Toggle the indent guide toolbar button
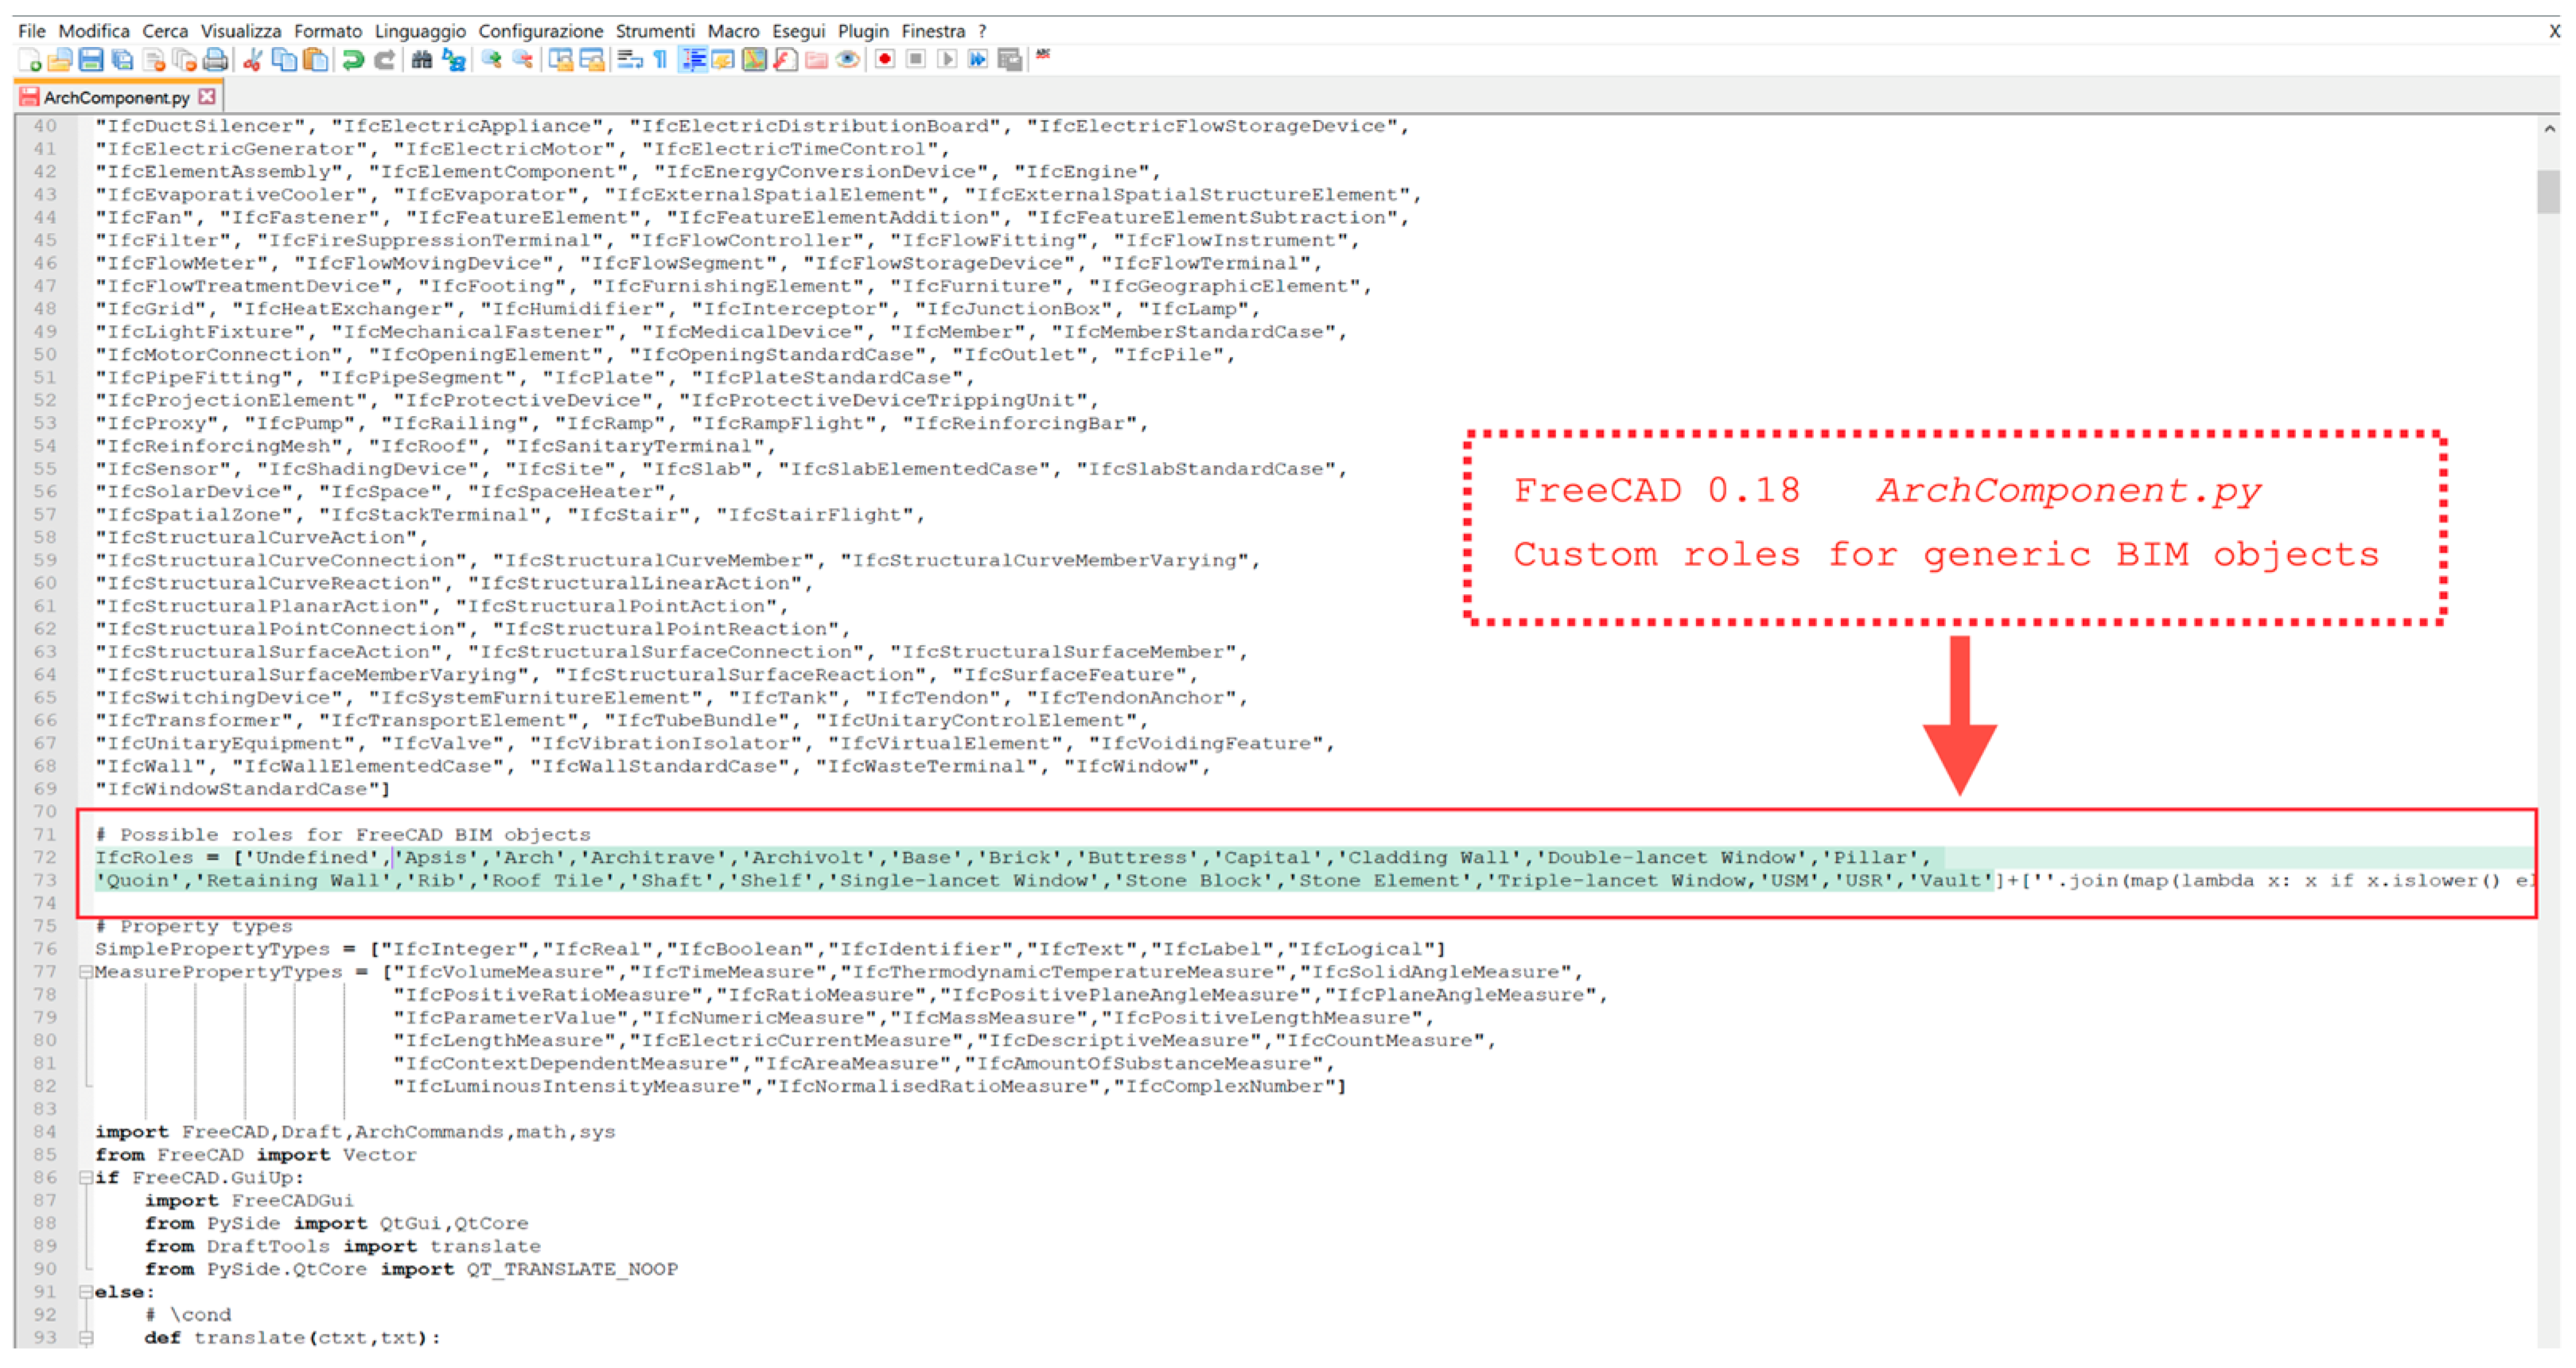This screenshot has height=1368, width=2576. (x=692, y=60)
